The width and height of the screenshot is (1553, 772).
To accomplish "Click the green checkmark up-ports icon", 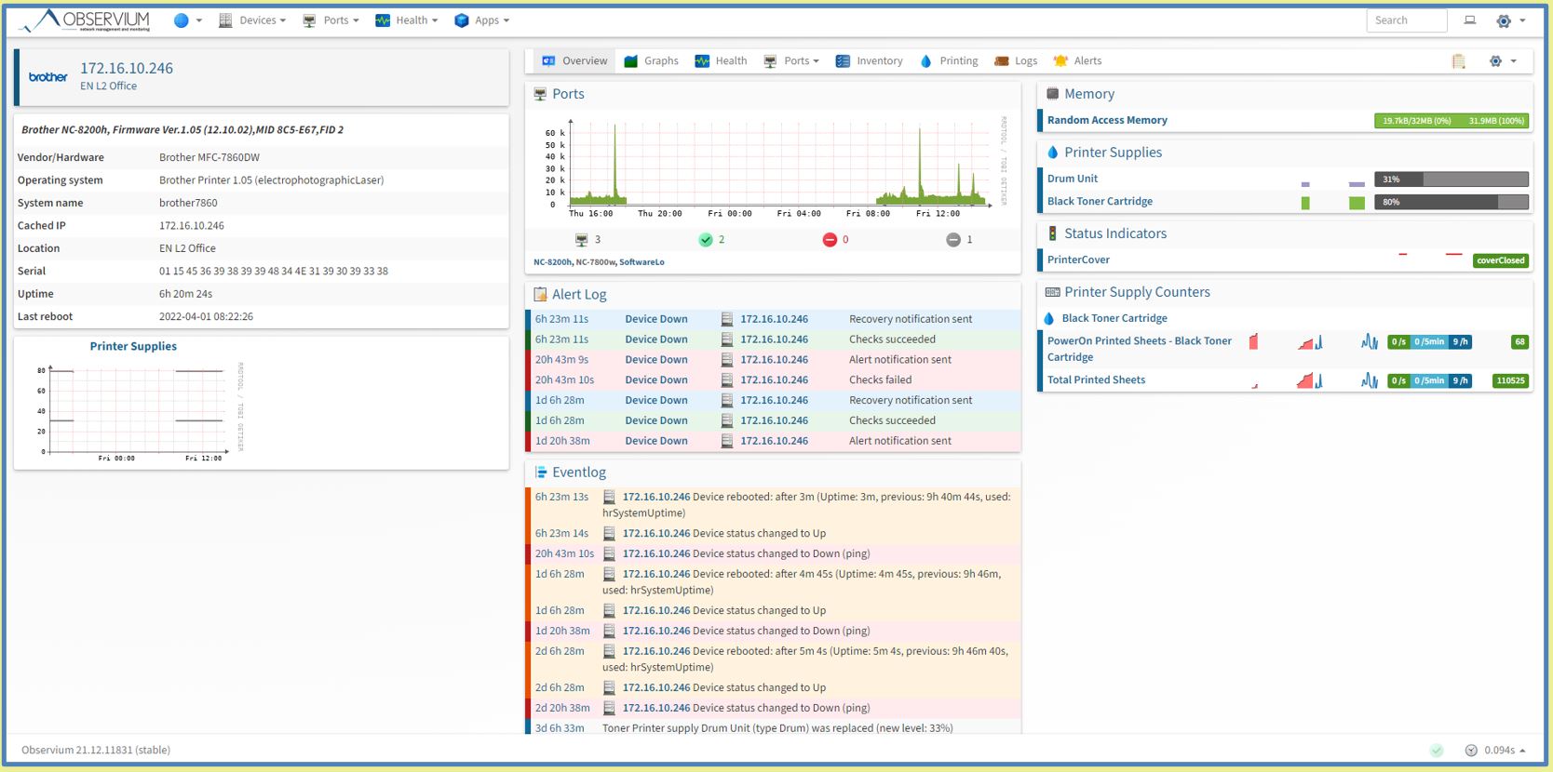I will pyautogui.click(x=706, y=240).
